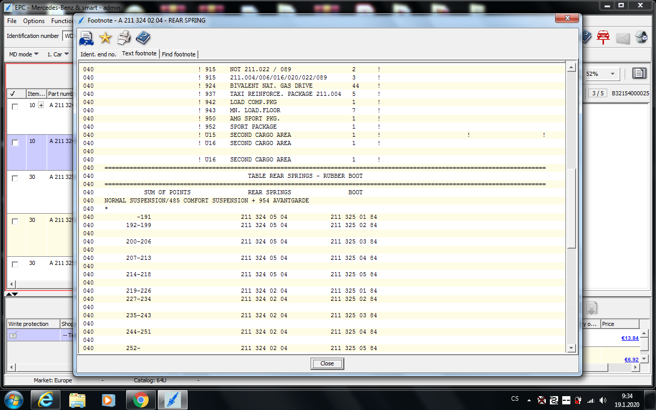
Task: Open the 1. Car dropdown
Action: pos(58,54)
